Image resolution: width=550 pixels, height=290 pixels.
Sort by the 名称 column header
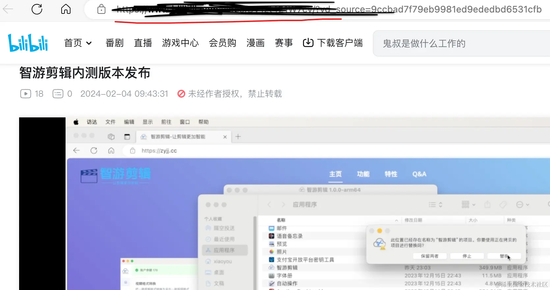tap(281, 220)
